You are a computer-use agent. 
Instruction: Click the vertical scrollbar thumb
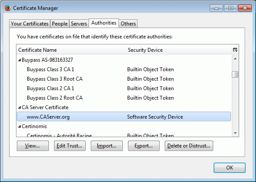(235, 74)
